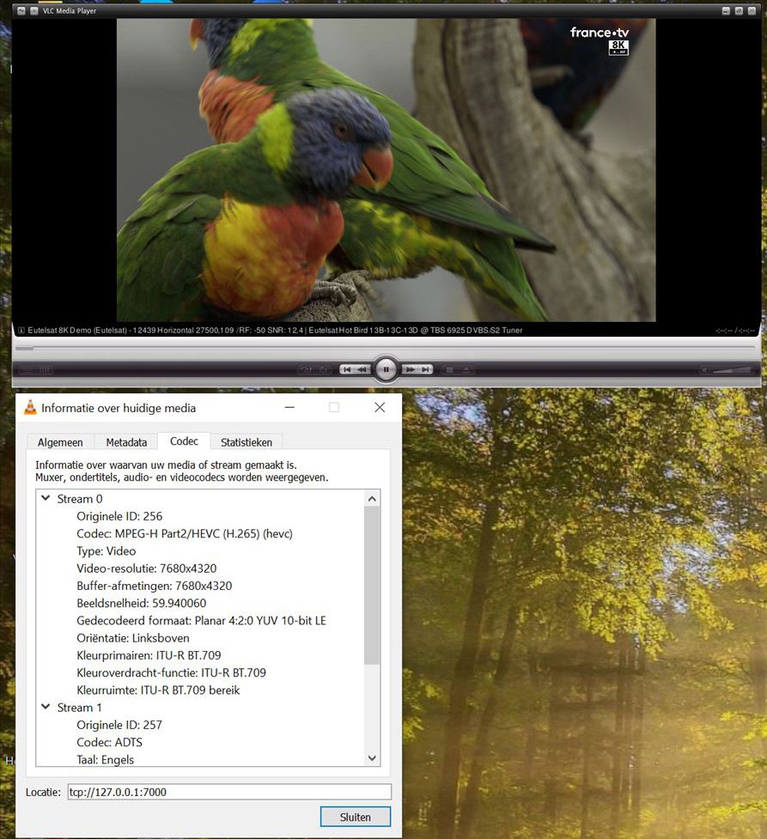Click the equalizer icon beside playlist

(45, 370)
